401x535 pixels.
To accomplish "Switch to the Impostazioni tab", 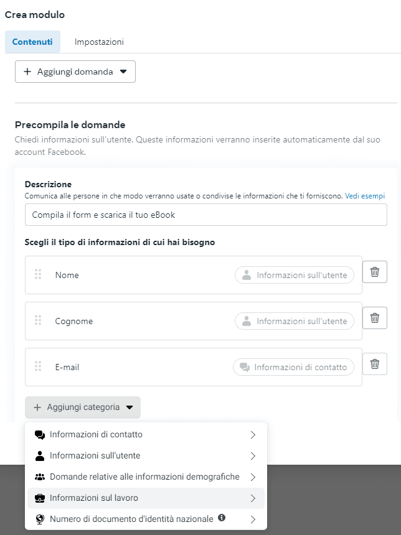I will click(x=99, y=42).
